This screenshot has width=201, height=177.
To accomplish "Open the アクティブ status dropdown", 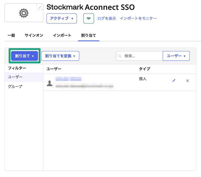I will (62, 18).
